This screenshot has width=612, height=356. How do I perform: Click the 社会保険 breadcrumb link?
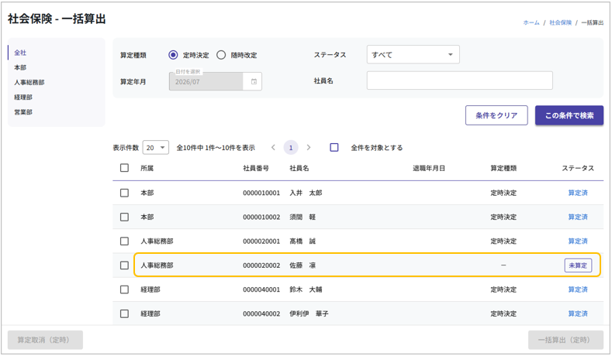560,23
